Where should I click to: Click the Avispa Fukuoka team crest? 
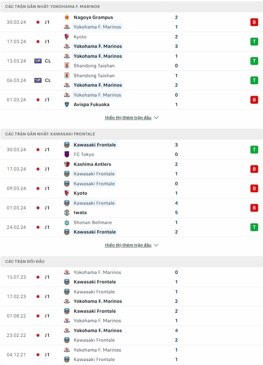pos(67,105)
